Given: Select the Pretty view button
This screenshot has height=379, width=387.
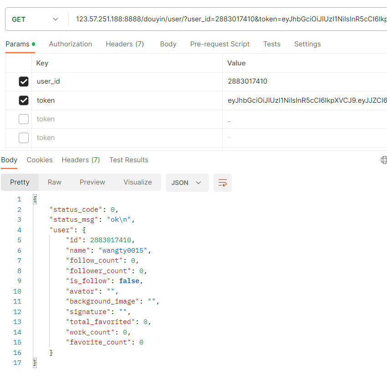Looking at the screenshot, I should tap(20, 182).
